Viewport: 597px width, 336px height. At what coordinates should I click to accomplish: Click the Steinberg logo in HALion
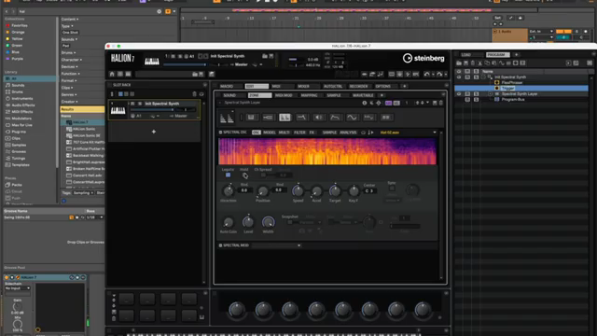pyautogui.click(x=423, y=58)
